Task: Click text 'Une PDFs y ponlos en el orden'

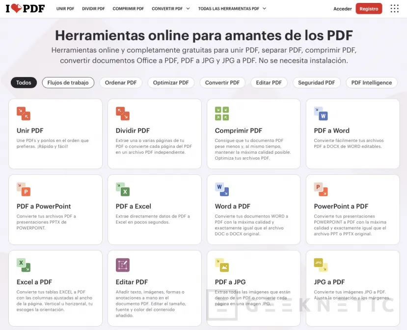Action: (48, 140)
